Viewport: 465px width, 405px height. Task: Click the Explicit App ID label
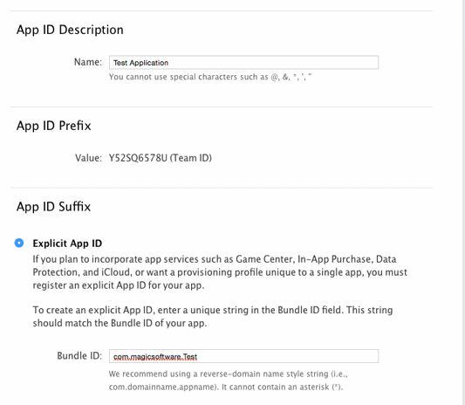point(67,244)
